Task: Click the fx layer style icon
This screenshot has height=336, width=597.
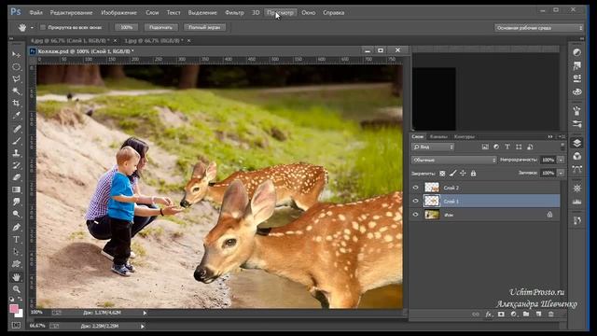Action: click(x=489, y=315)
